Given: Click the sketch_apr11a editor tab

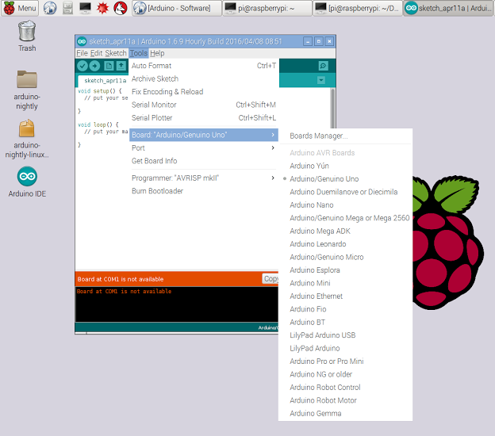Looking at the screenshot, I should pyautogui.click(x=104, y=81).
